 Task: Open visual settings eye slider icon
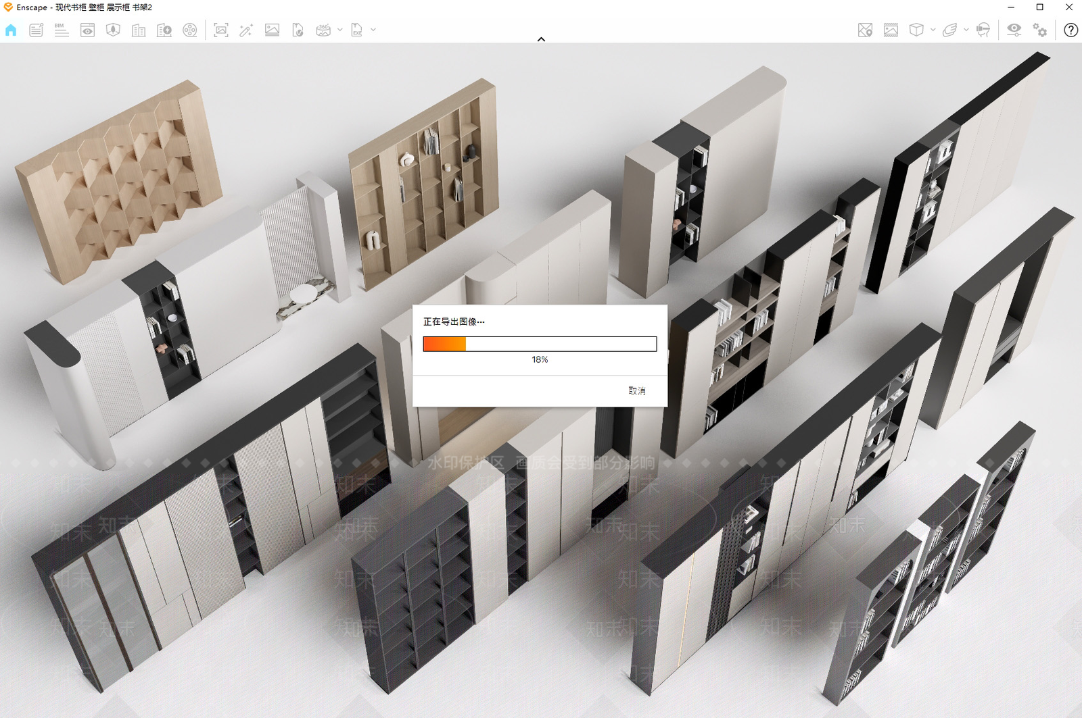click(x=1014, y=30)
